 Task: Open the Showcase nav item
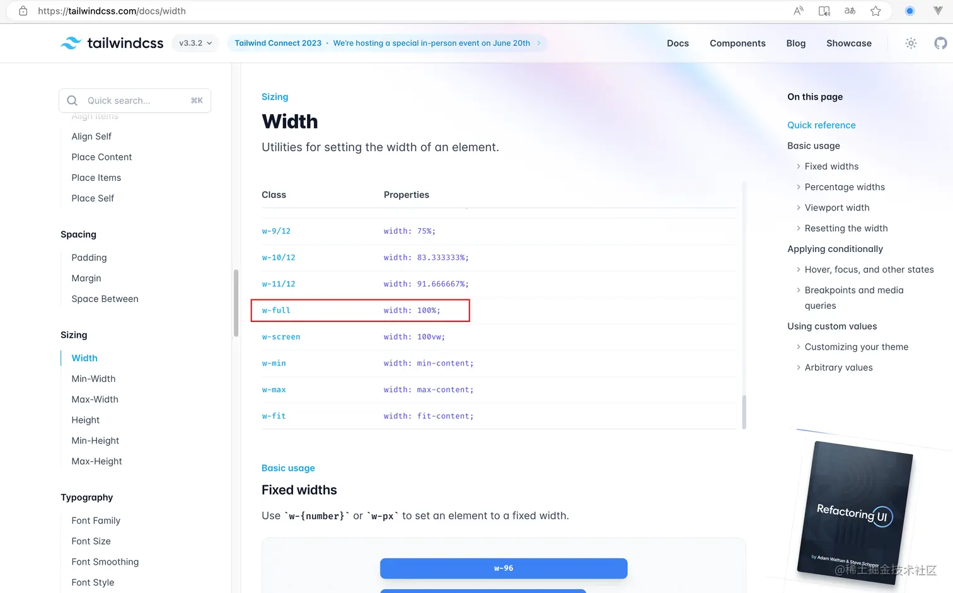pos(848,43)
